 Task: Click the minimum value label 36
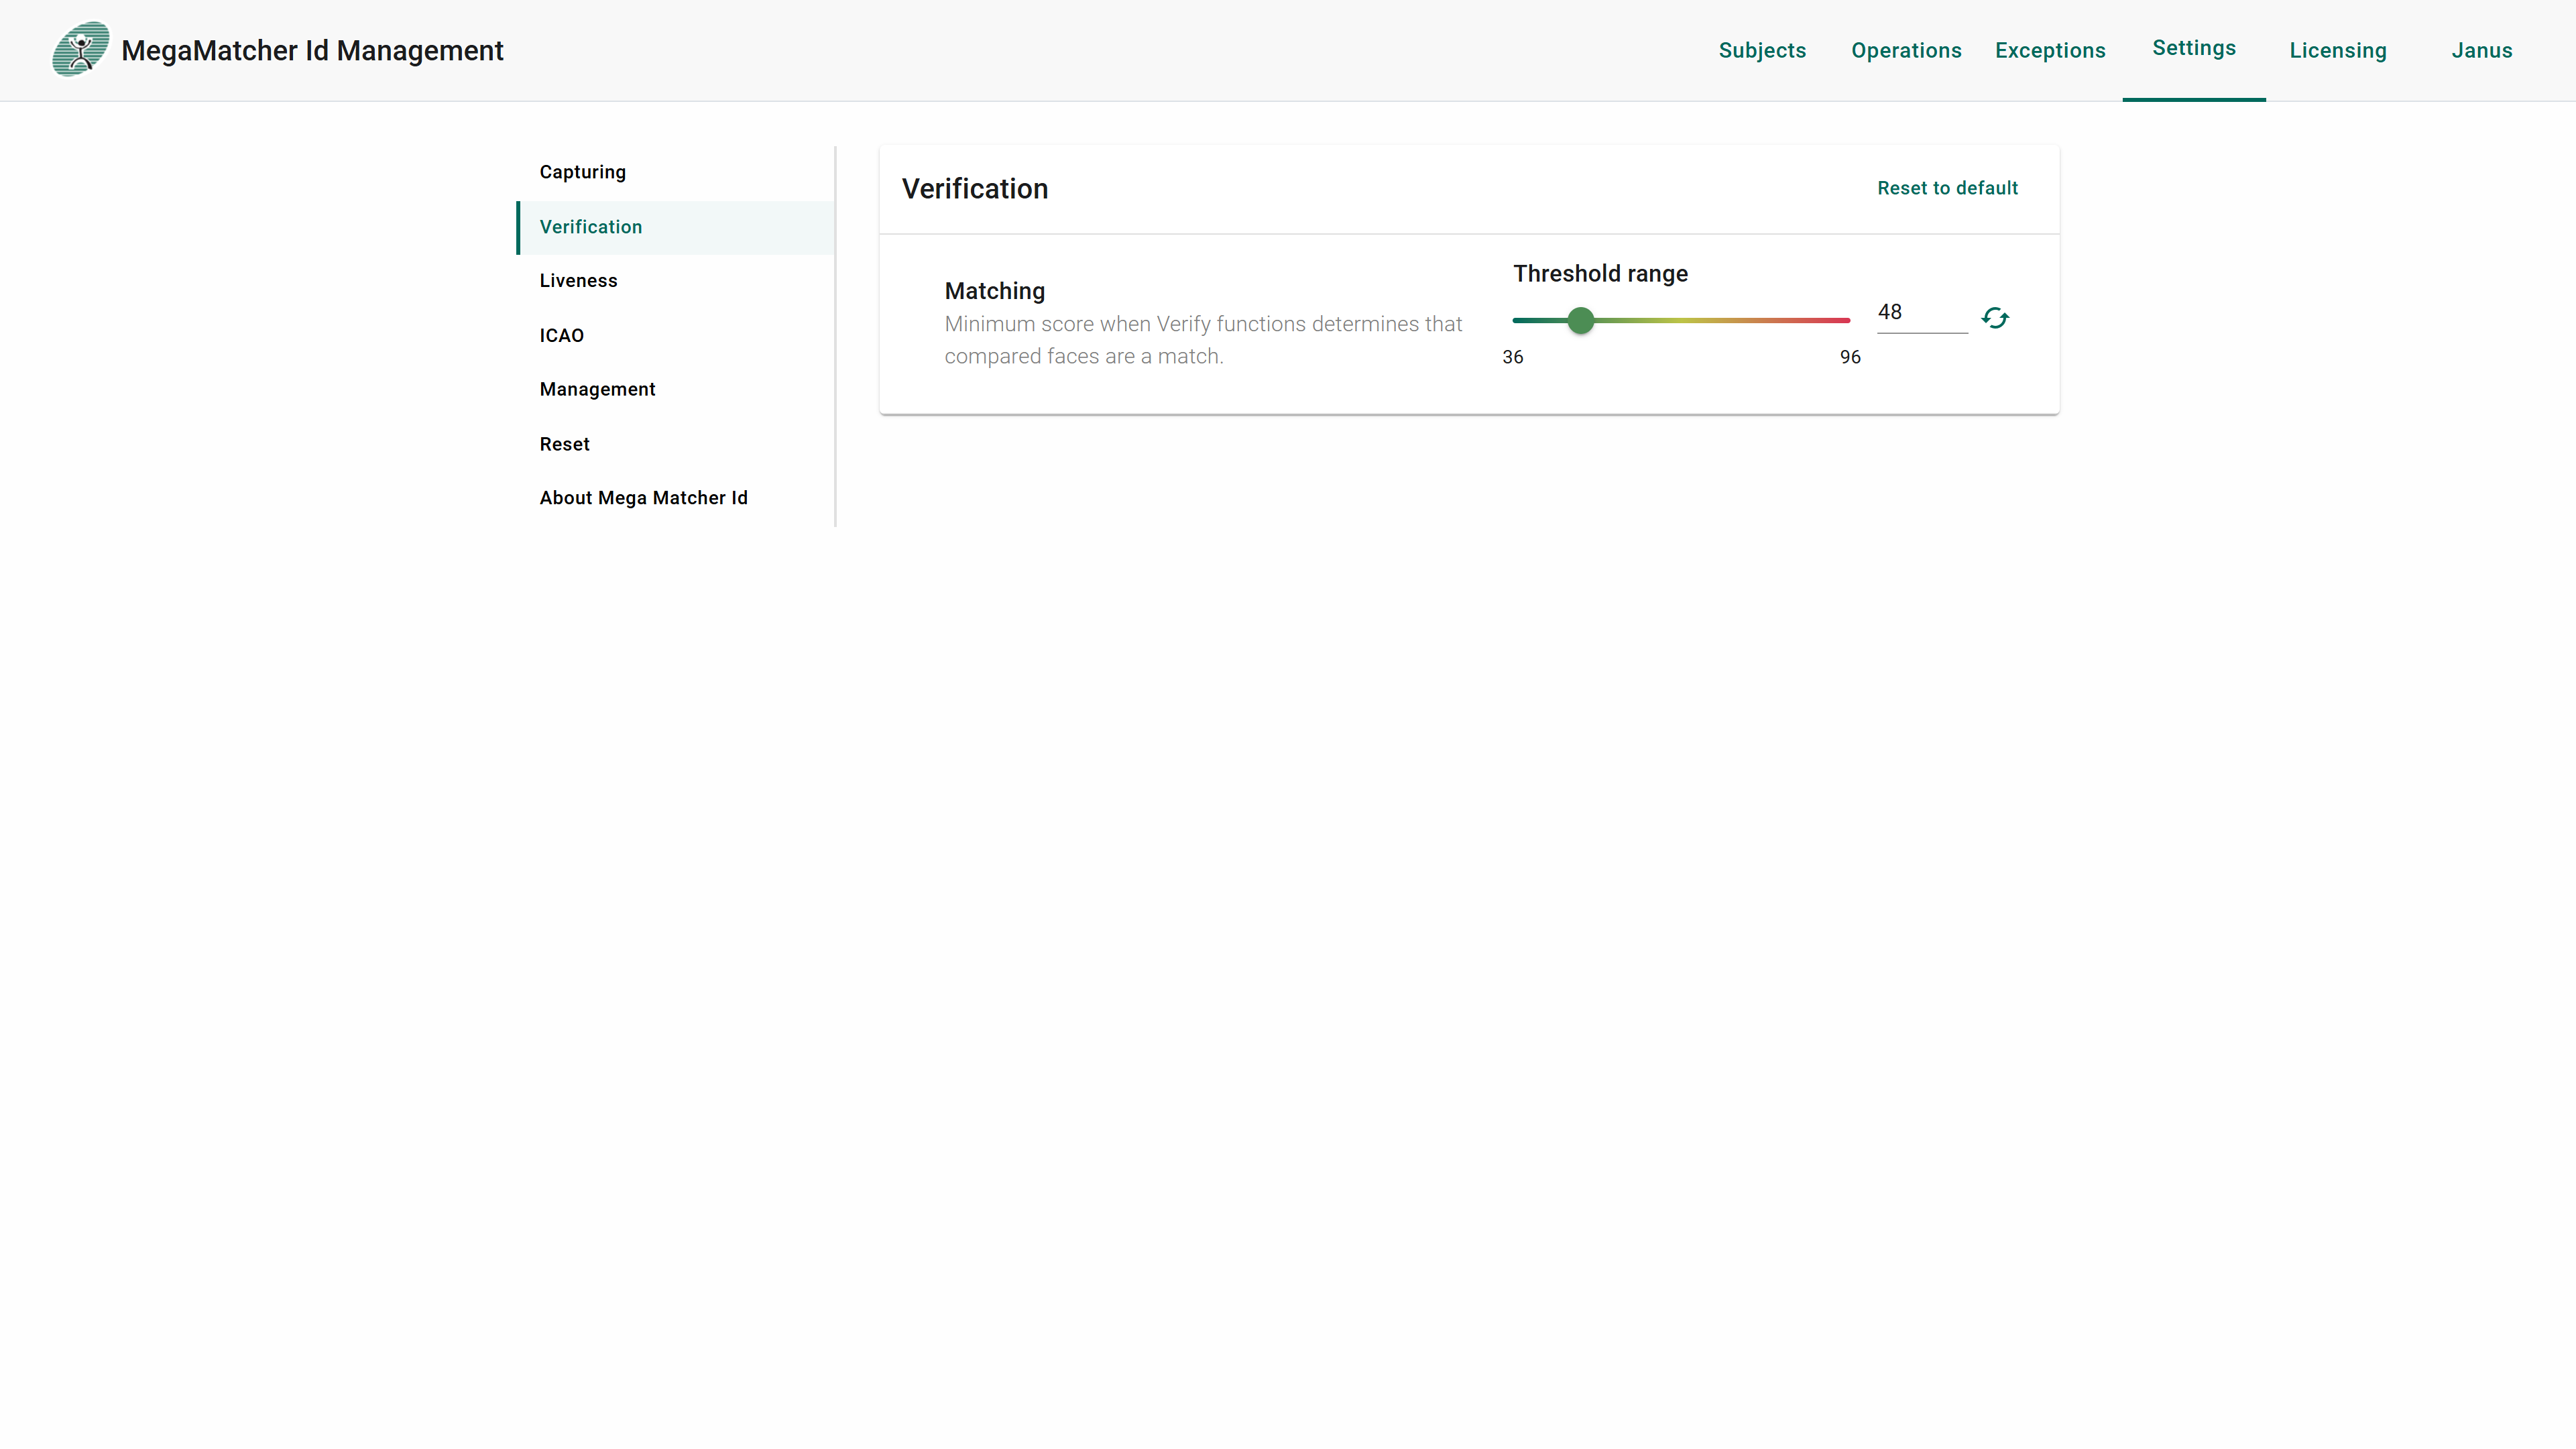coord(1512,357)
